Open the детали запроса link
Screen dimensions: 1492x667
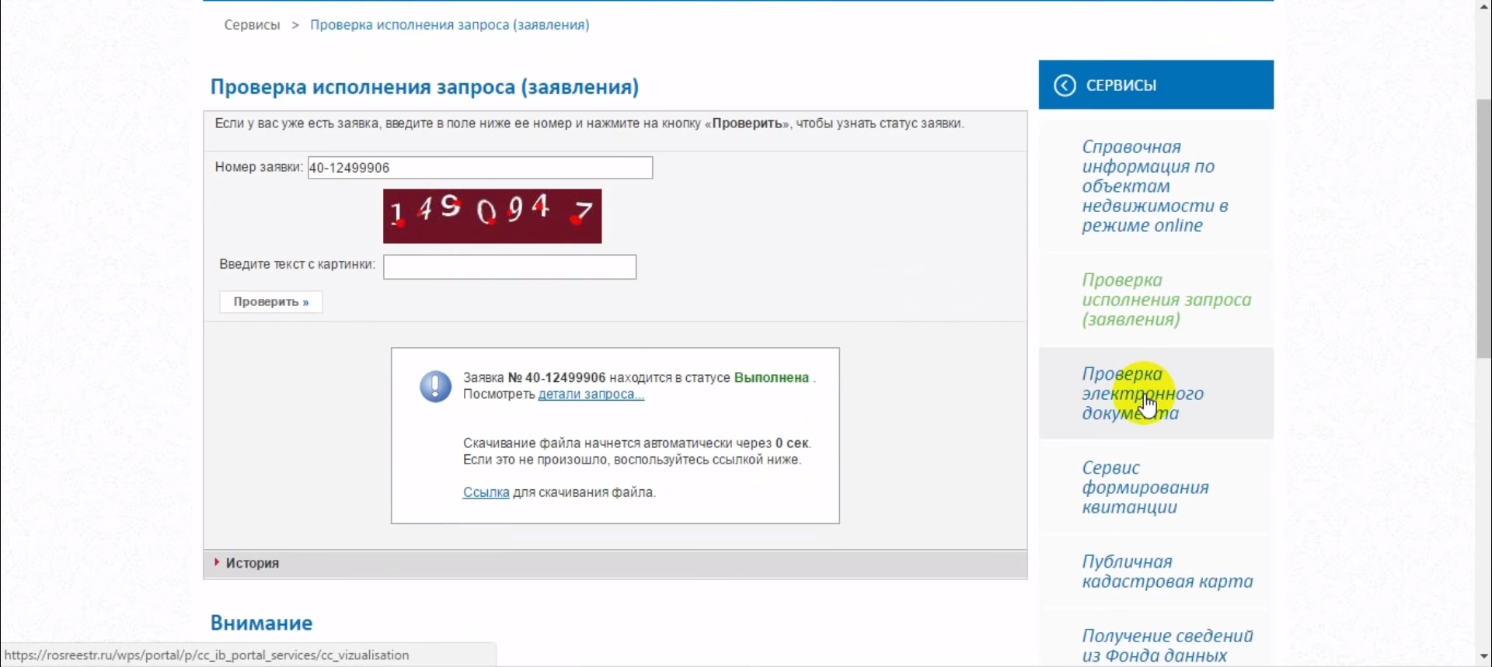(591, 394)
